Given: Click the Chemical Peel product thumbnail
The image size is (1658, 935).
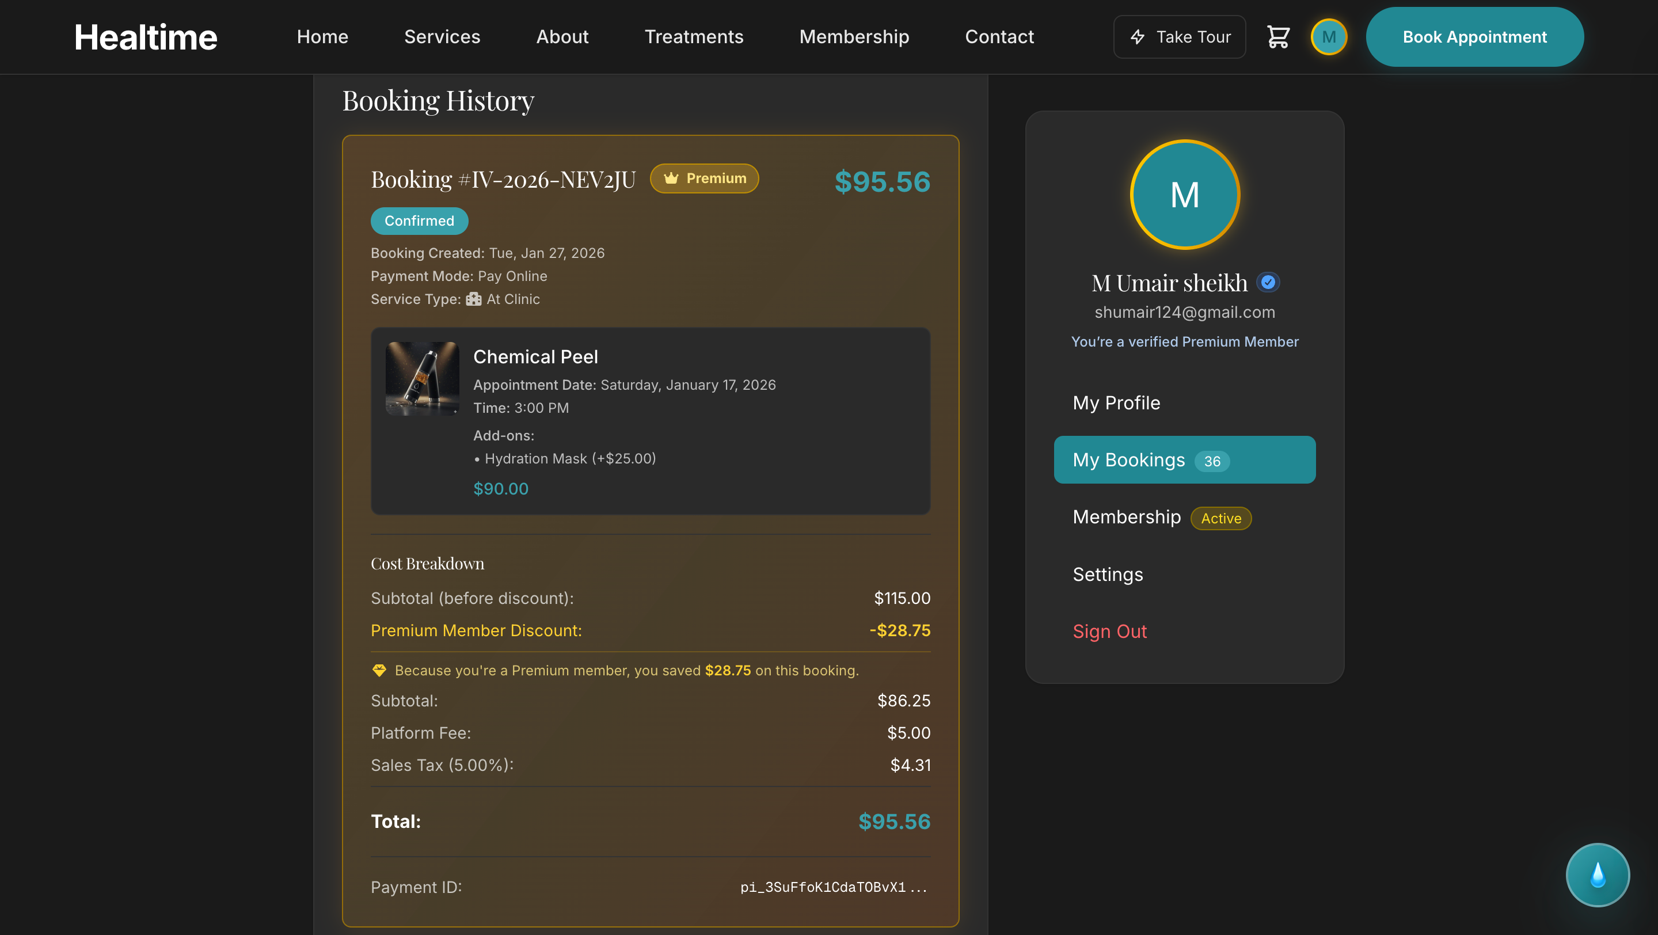Looking at the screenshot, I should coord(422,378).
